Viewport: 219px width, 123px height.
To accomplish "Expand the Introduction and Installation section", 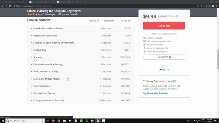I will coord(81,28).
